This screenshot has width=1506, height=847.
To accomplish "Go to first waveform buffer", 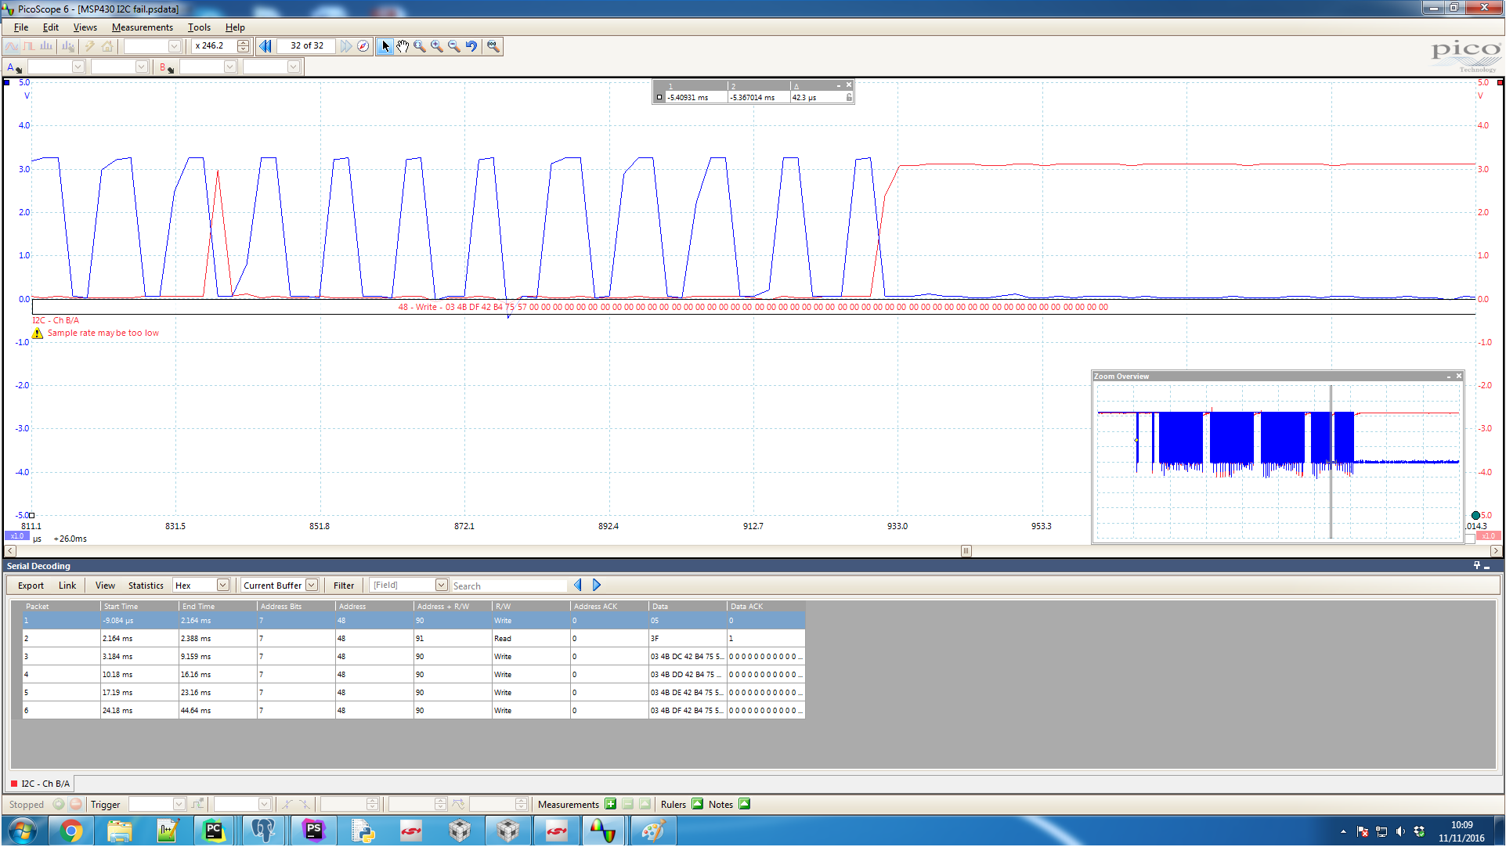I will (x=265, y=46).
